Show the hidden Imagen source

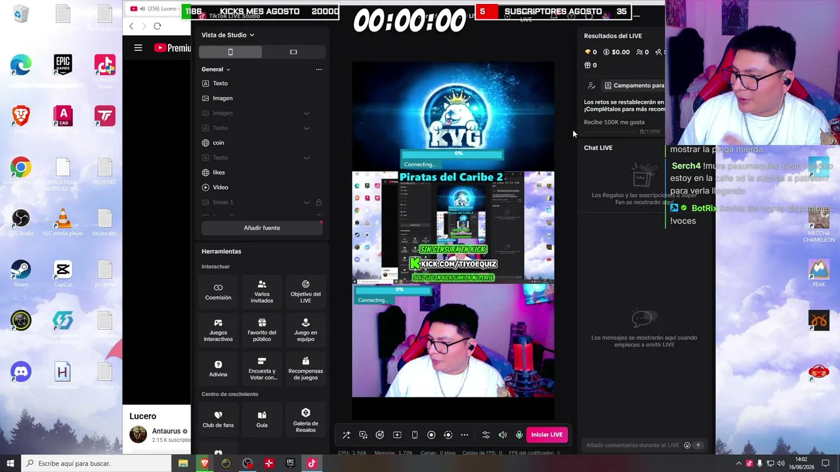click(306, 113)
